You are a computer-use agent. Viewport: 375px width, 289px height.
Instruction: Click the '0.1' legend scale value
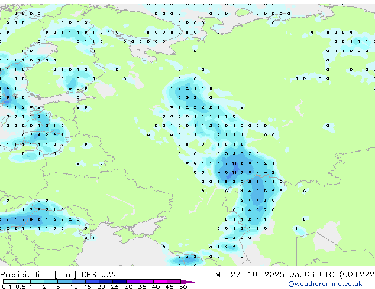7,287
